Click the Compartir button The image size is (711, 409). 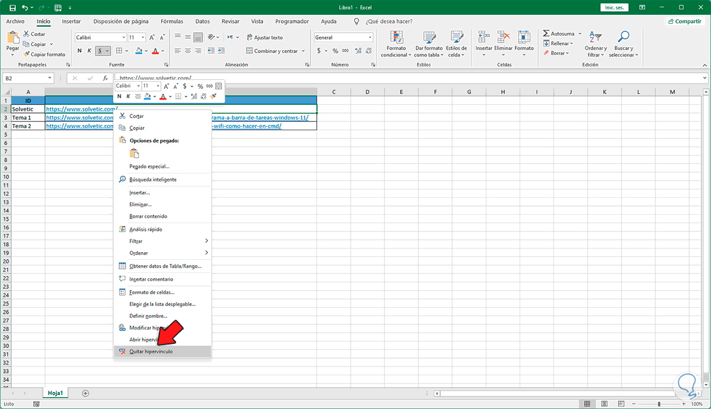[x=686, y=21]
